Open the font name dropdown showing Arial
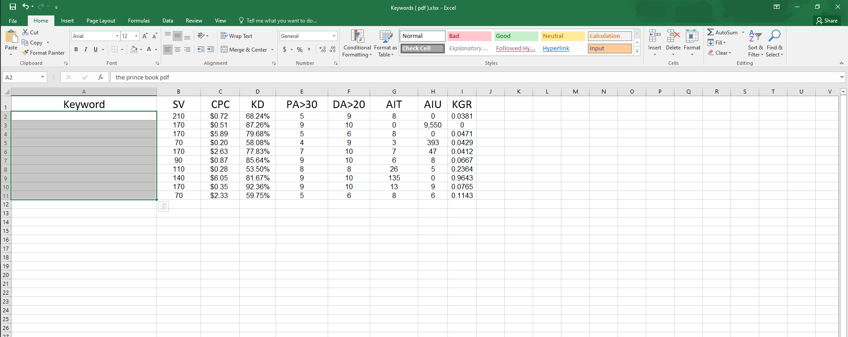Screen dimensions: 848x337 [x=117, y=36]
